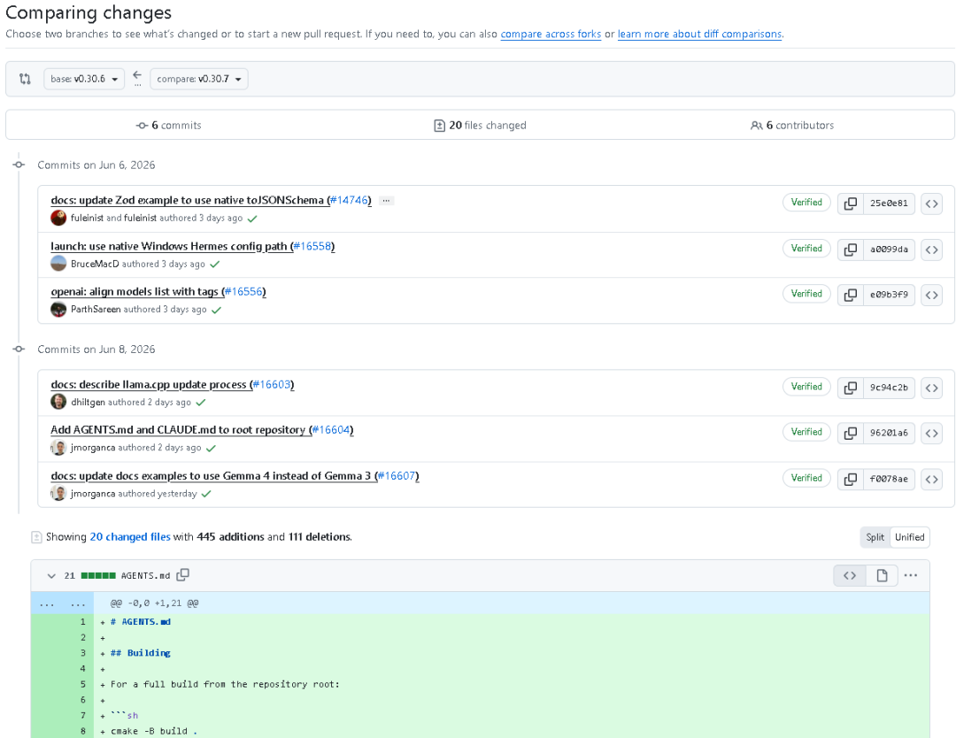The width and height of the screenshot is (956, 738).
Task: Expand the Zod commit message ellipsis
Action: 386,201
